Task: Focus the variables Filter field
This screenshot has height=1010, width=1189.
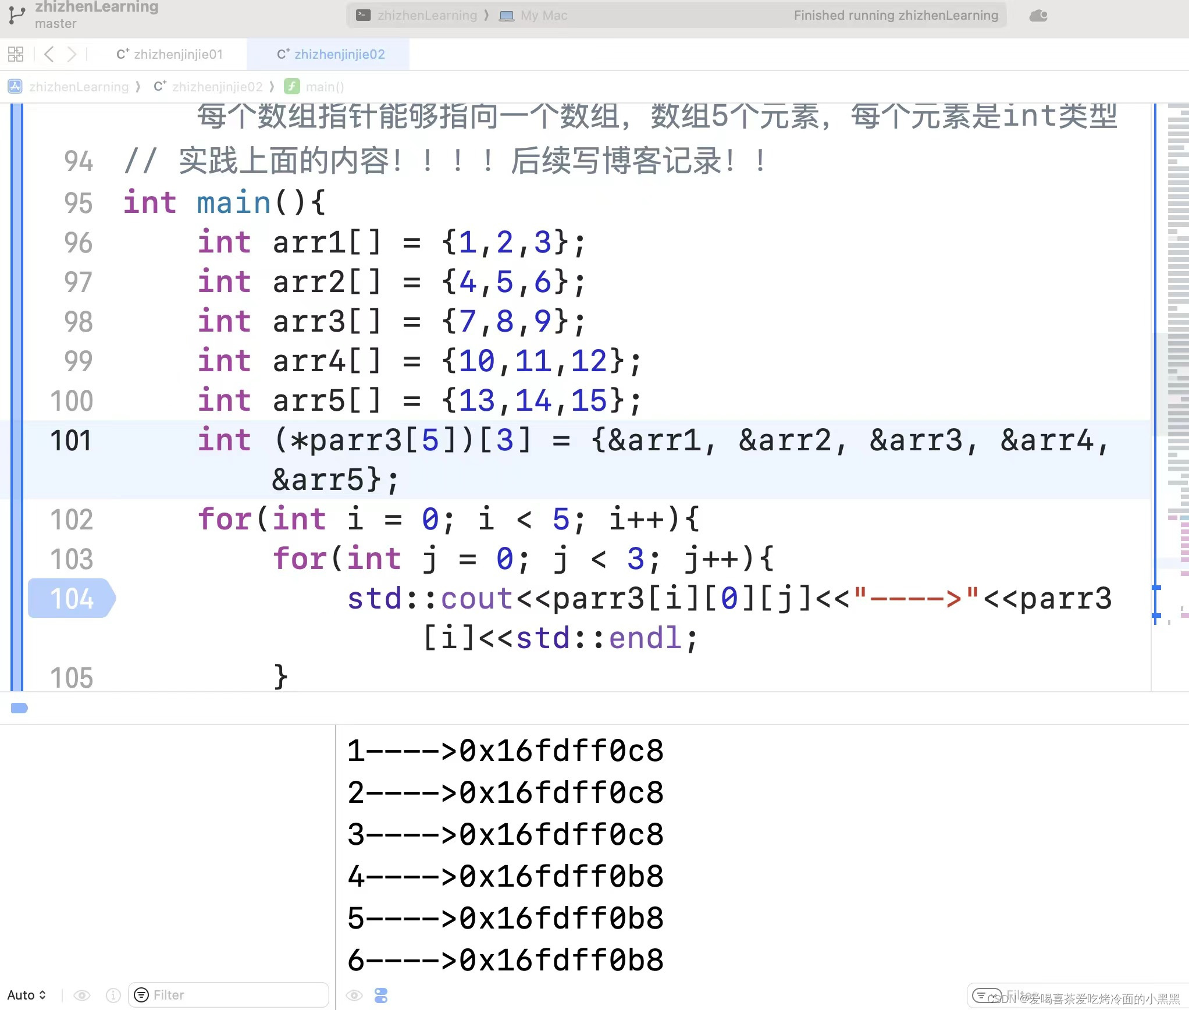Action: click(x=228, y=995)
